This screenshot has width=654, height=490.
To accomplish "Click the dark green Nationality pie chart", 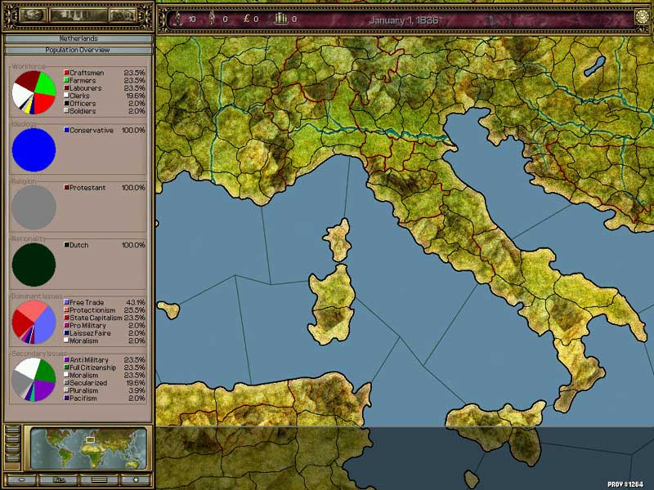I will [x=34, y=265].
